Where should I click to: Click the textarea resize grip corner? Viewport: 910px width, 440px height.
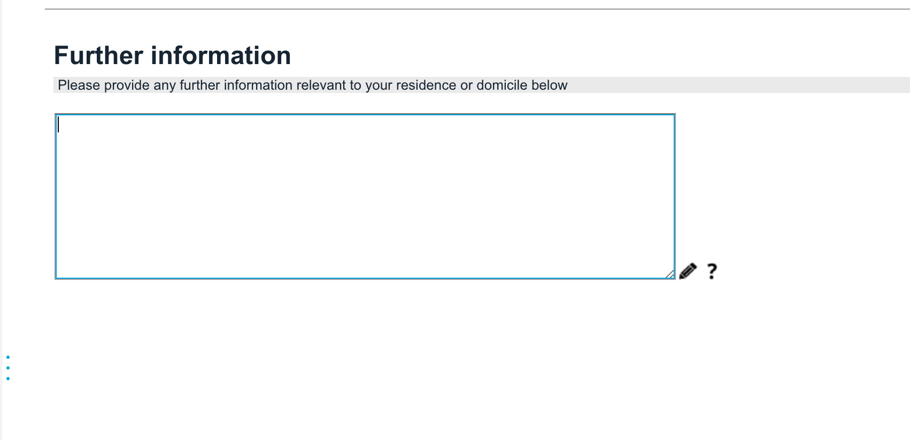(x=670, y=274)
